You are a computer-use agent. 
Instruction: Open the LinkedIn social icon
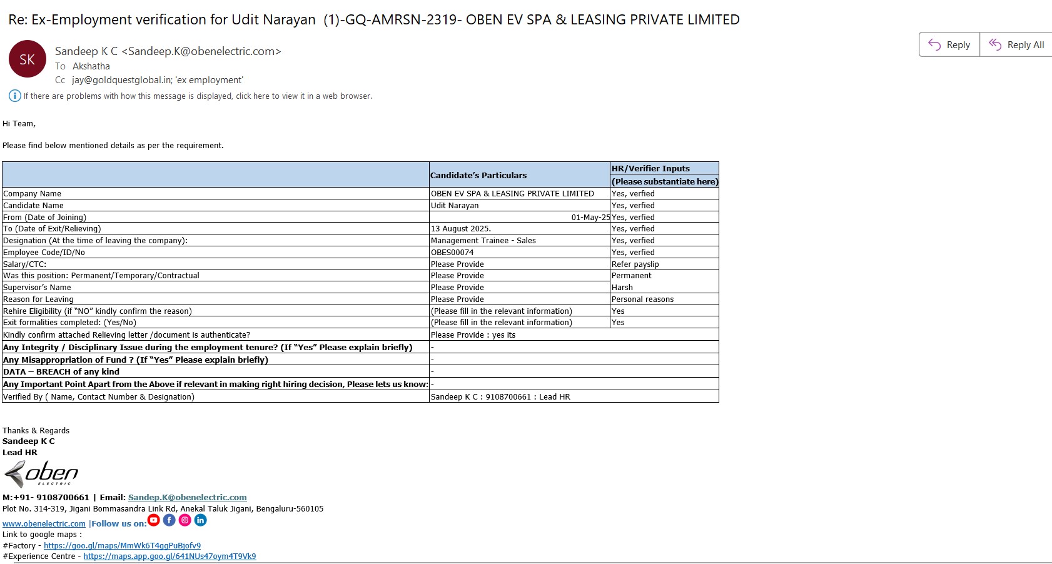[x=200, y=520]
